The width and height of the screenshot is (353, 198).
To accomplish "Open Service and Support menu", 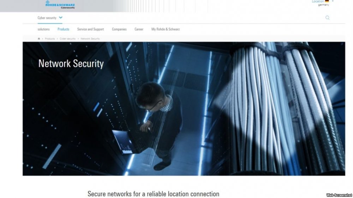I will point(90,29).
